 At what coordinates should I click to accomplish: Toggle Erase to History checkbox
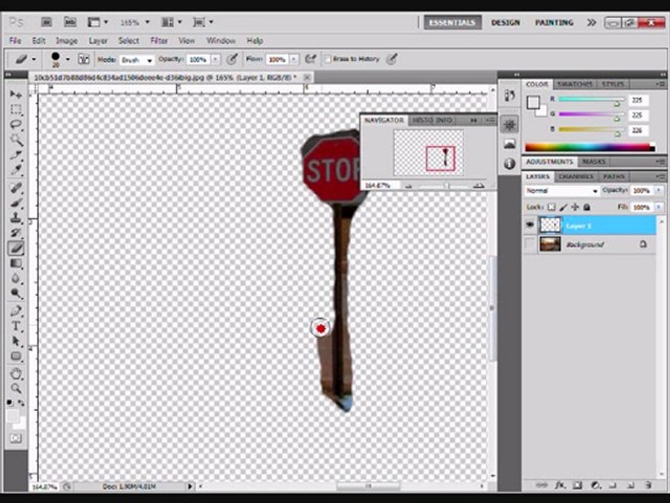pyautogui.click(x=328, y=59)
